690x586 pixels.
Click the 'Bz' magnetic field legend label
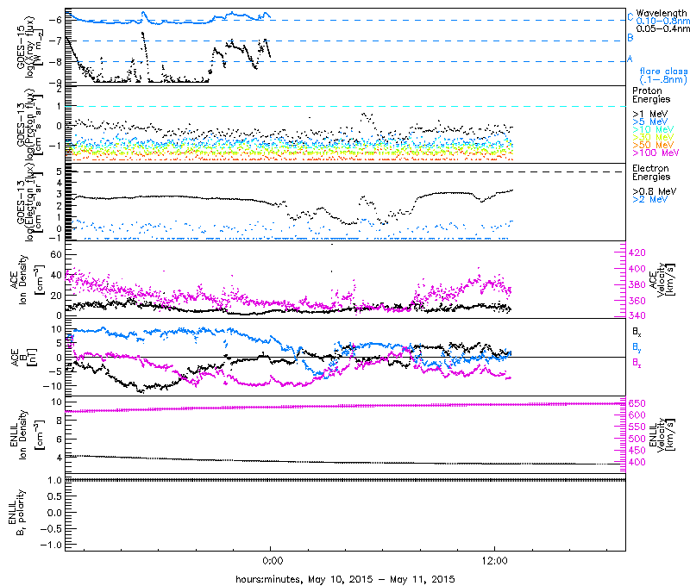point(637,363)
